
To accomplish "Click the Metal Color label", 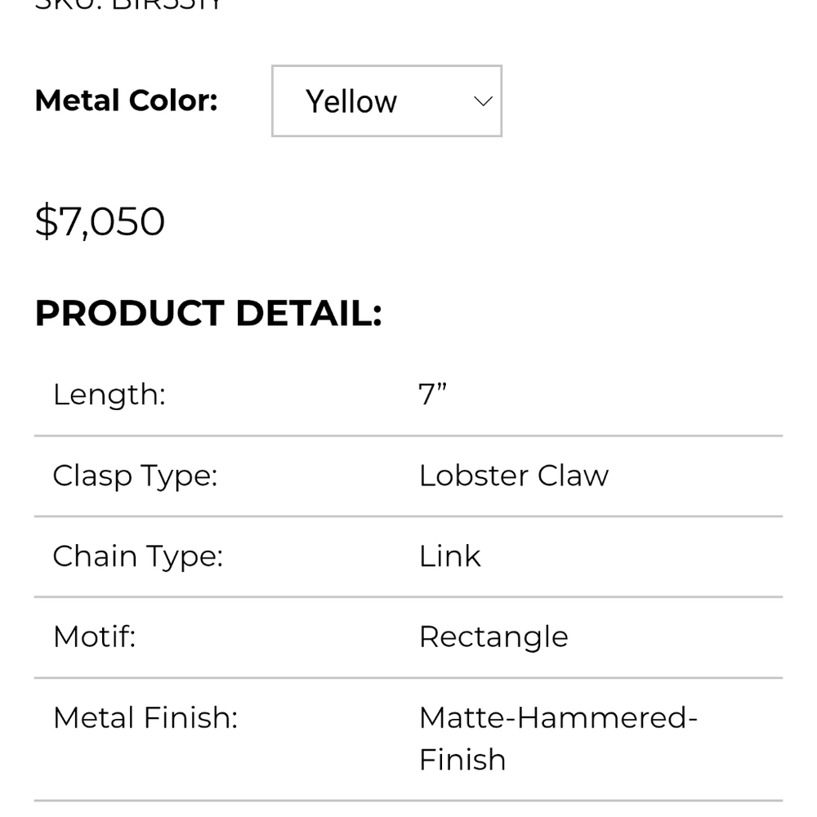I will click(x=126, y=100).
